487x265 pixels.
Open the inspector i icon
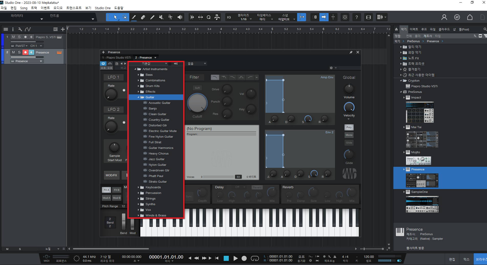coord(13,29)
